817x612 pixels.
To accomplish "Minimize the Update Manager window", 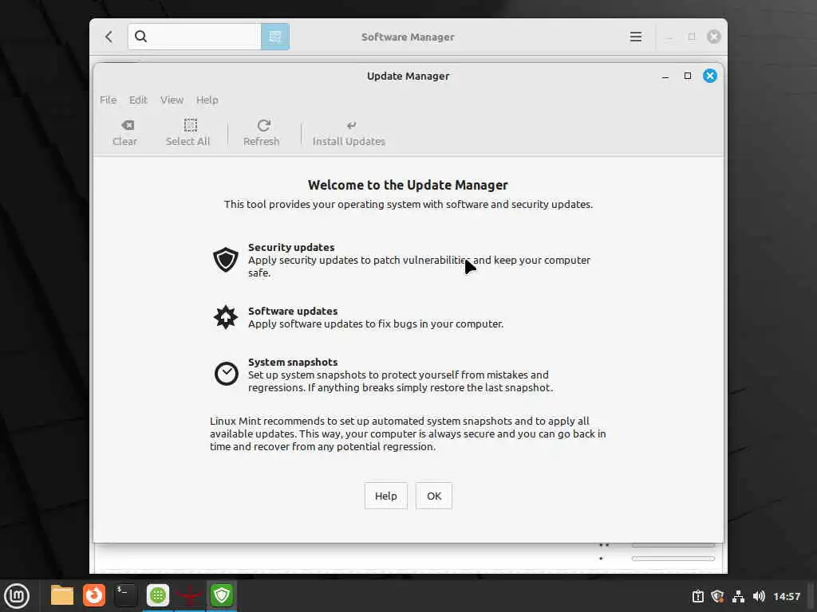I will point(665,76).
